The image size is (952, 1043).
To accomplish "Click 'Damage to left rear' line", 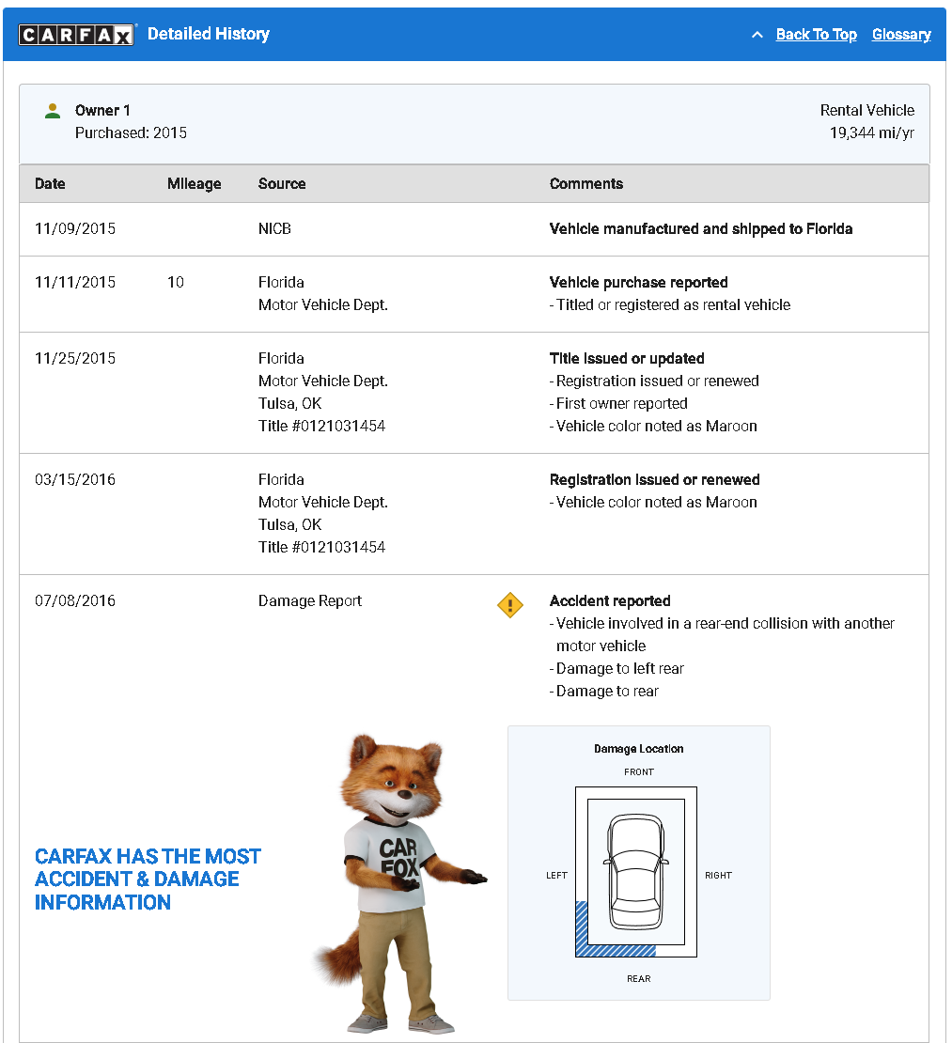I will click(616, 668).
